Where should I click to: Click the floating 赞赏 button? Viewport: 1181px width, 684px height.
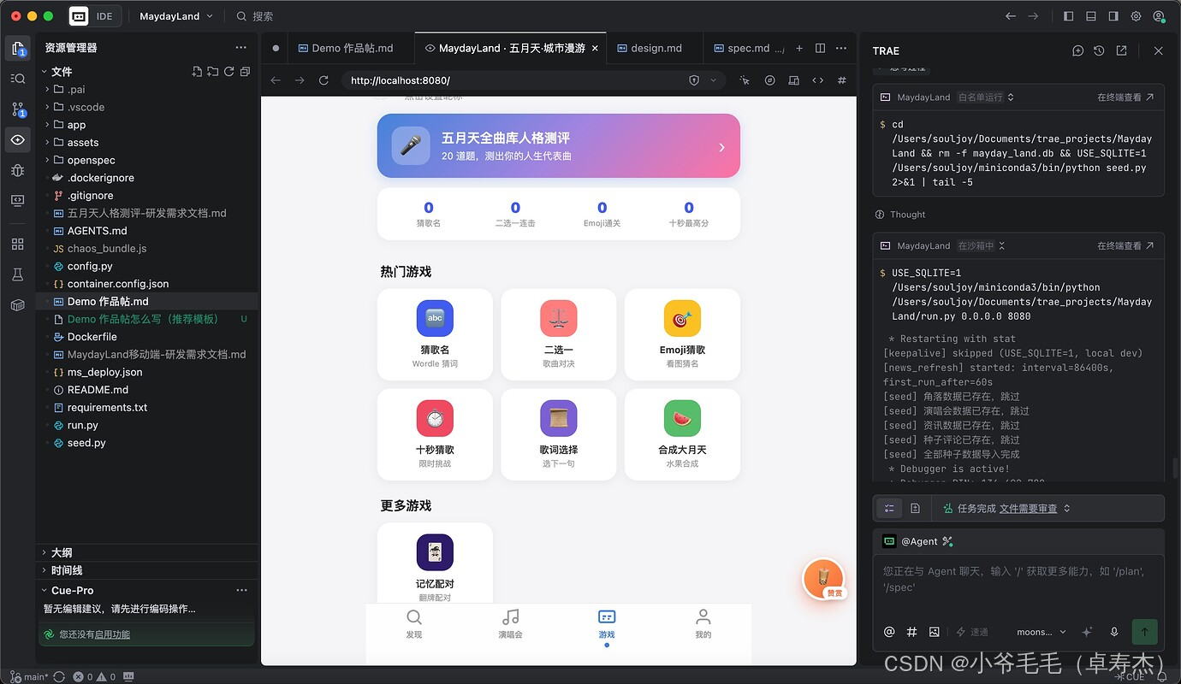pyautogui.click(x=823, y=579)
